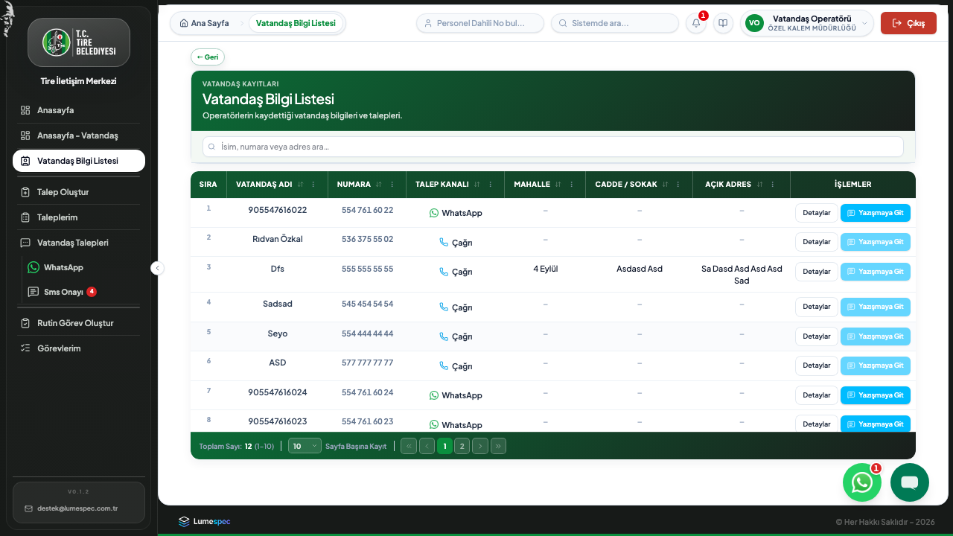Image resolution: width=953 pixels, height=536 pixels.
Task: Open the page size dropdown showing 10
Action: pyautogui.click(x=305, y=446)
